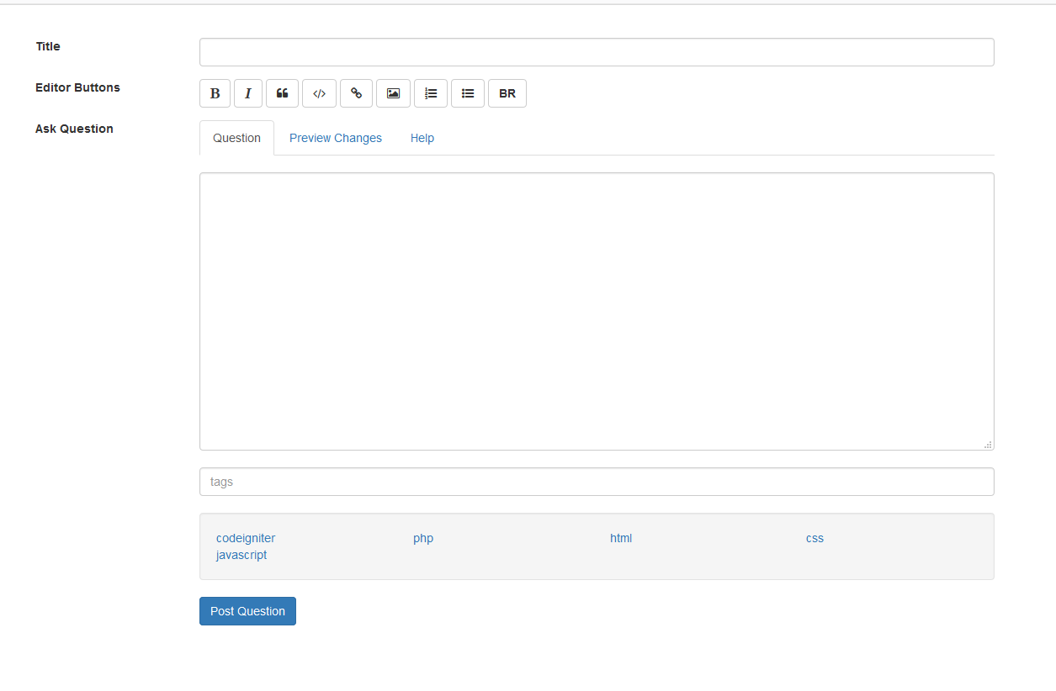Choose the javascript tag link

click(241, 555)
